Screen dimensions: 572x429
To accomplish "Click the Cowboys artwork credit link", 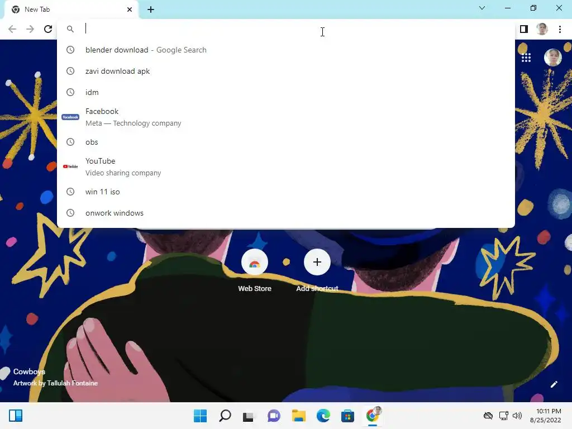I will pyautogui.click(x=55, y=377).
